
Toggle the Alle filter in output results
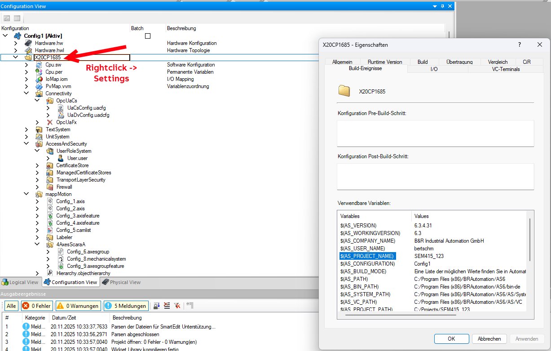[11, 306]
